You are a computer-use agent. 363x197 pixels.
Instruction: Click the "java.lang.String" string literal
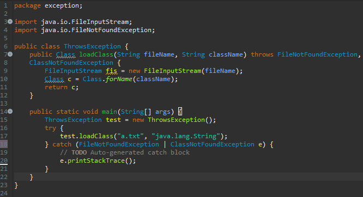186,136
